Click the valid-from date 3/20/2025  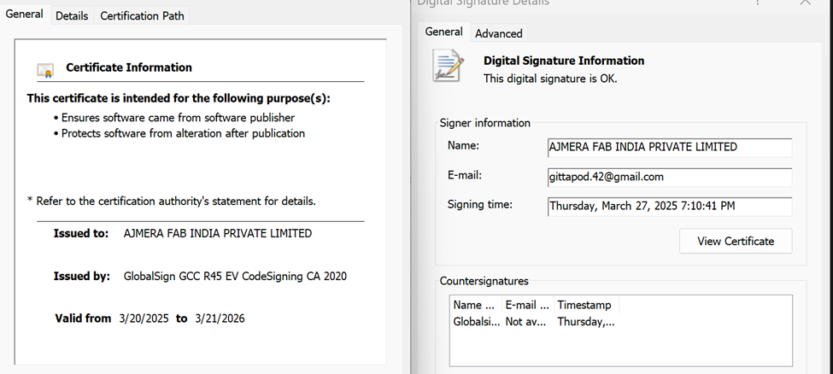coord(144,318)
